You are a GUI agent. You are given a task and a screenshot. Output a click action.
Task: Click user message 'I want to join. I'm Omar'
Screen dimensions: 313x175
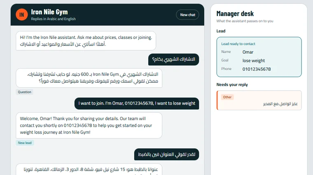pyautogui.click(x=137, y=103)
